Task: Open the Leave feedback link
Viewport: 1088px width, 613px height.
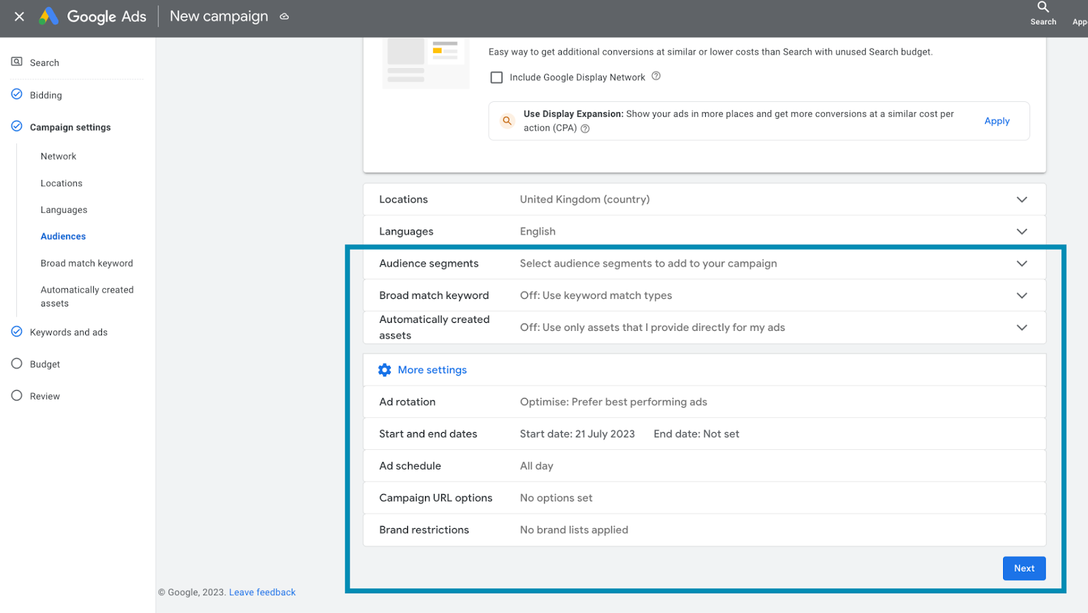Action: click(x=262, y=593)
